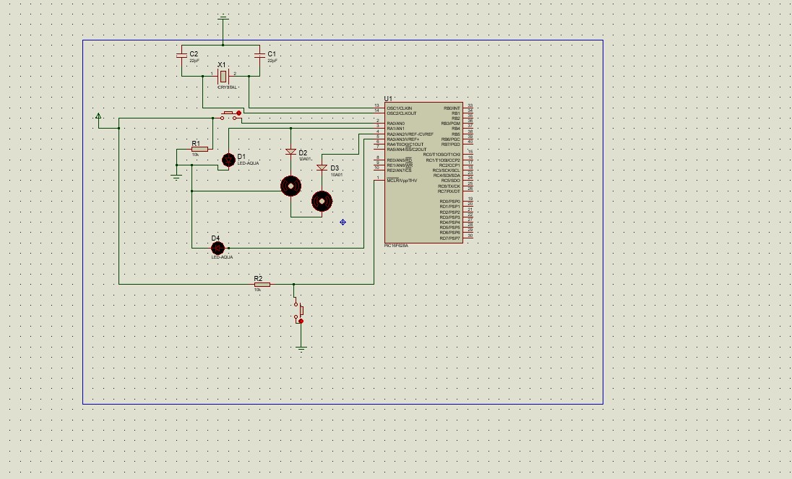Select resistor R2 body
792x479 pixels.
click(x=262, y=285)
